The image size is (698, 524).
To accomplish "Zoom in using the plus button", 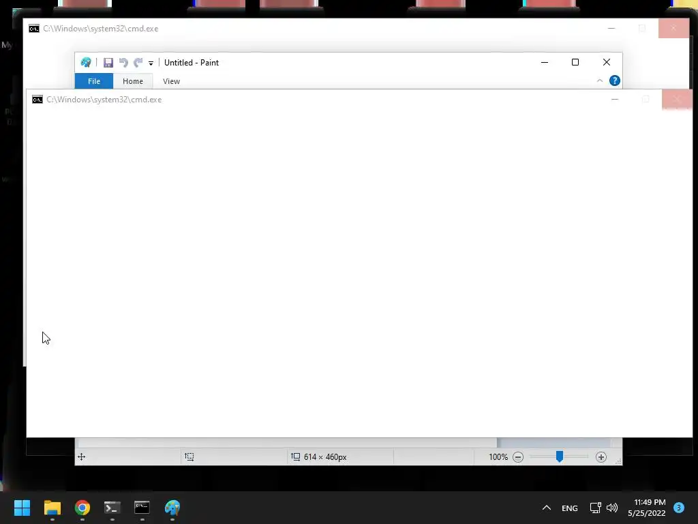I will 601,456.
